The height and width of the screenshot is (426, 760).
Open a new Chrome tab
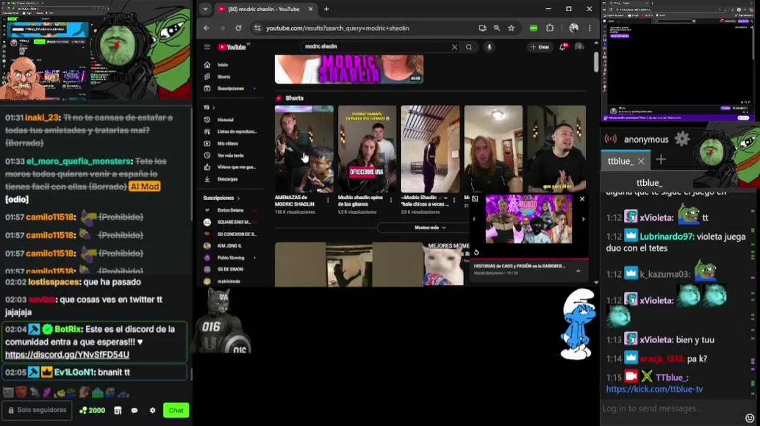point(326,9)
